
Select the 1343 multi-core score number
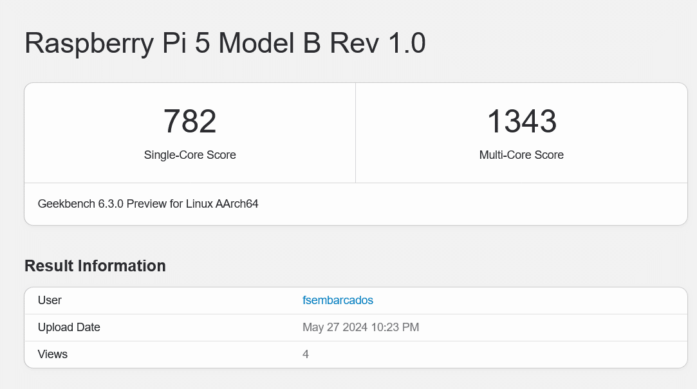click(x=521, y=122)
